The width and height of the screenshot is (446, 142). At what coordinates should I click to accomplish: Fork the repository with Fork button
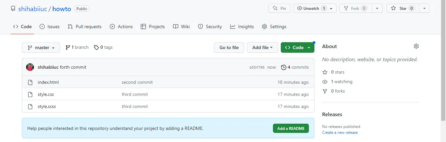[355, 9]
